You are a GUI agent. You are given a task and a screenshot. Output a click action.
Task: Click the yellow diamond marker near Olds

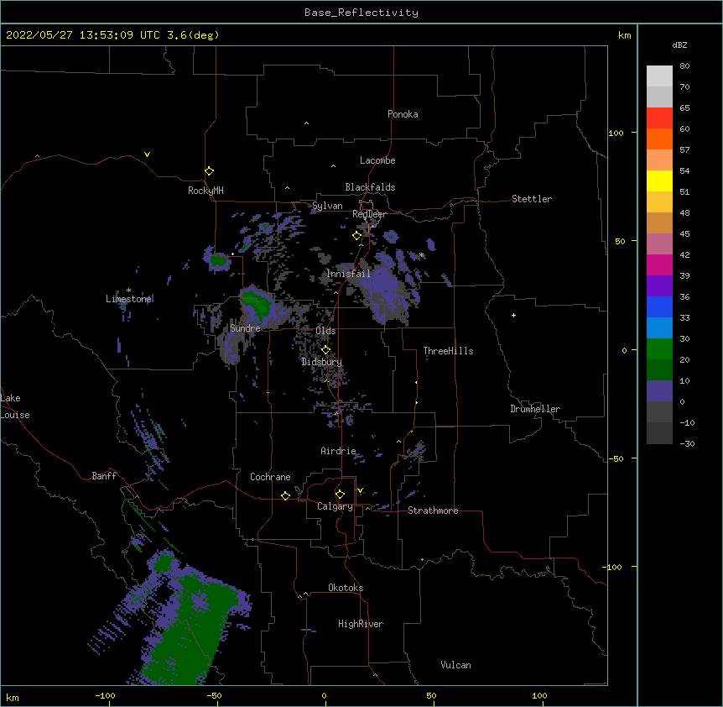pos(325,349)
